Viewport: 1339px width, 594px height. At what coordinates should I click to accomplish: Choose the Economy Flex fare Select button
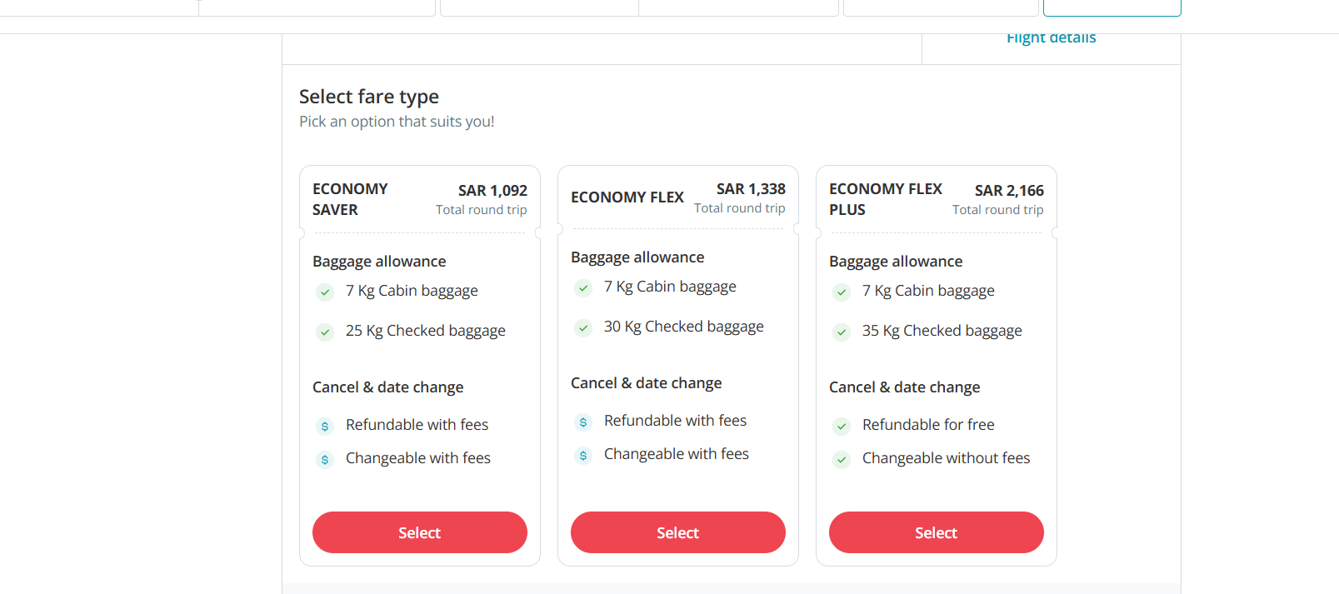coord(677,532)
